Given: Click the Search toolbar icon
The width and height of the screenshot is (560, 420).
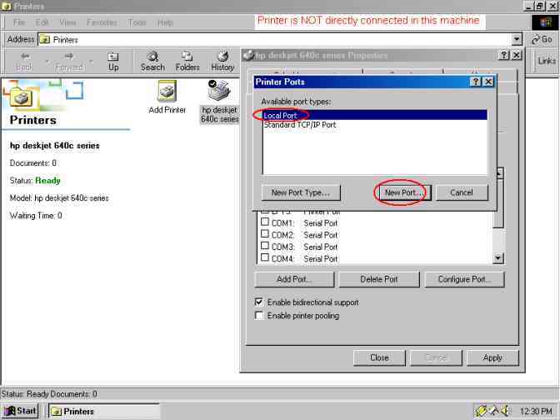Looking at the screenshot, I should coord(152,61).
